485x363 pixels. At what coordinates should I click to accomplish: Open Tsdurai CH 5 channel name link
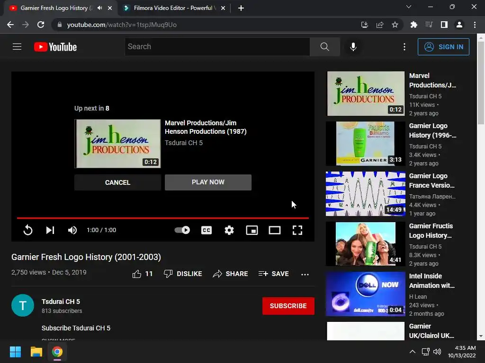pyautogui.click(x=61, y=302)
